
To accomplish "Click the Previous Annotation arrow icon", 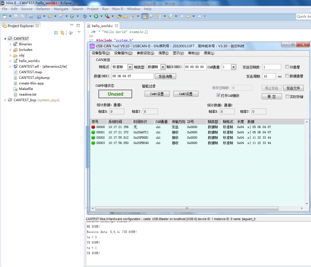I will pyautogui.click(x=170, y=16).
